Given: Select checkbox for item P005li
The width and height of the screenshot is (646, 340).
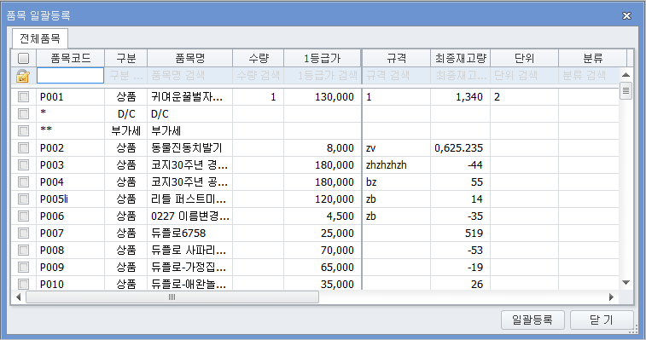Looking at the screenshot, I should pyautogui.click(x=24, y=199).
